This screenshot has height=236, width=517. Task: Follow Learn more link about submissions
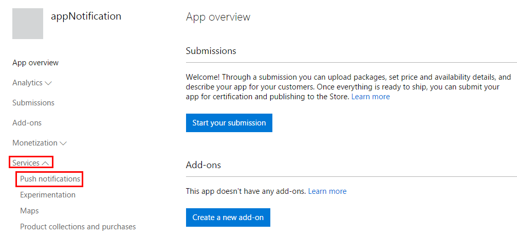click(x=371, y=97)
